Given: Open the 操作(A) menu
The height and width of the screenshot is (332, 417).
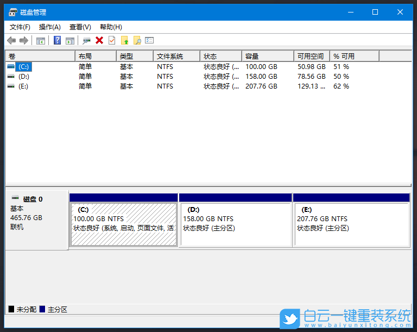Looking at the screenshot, I should coord(49,27).
